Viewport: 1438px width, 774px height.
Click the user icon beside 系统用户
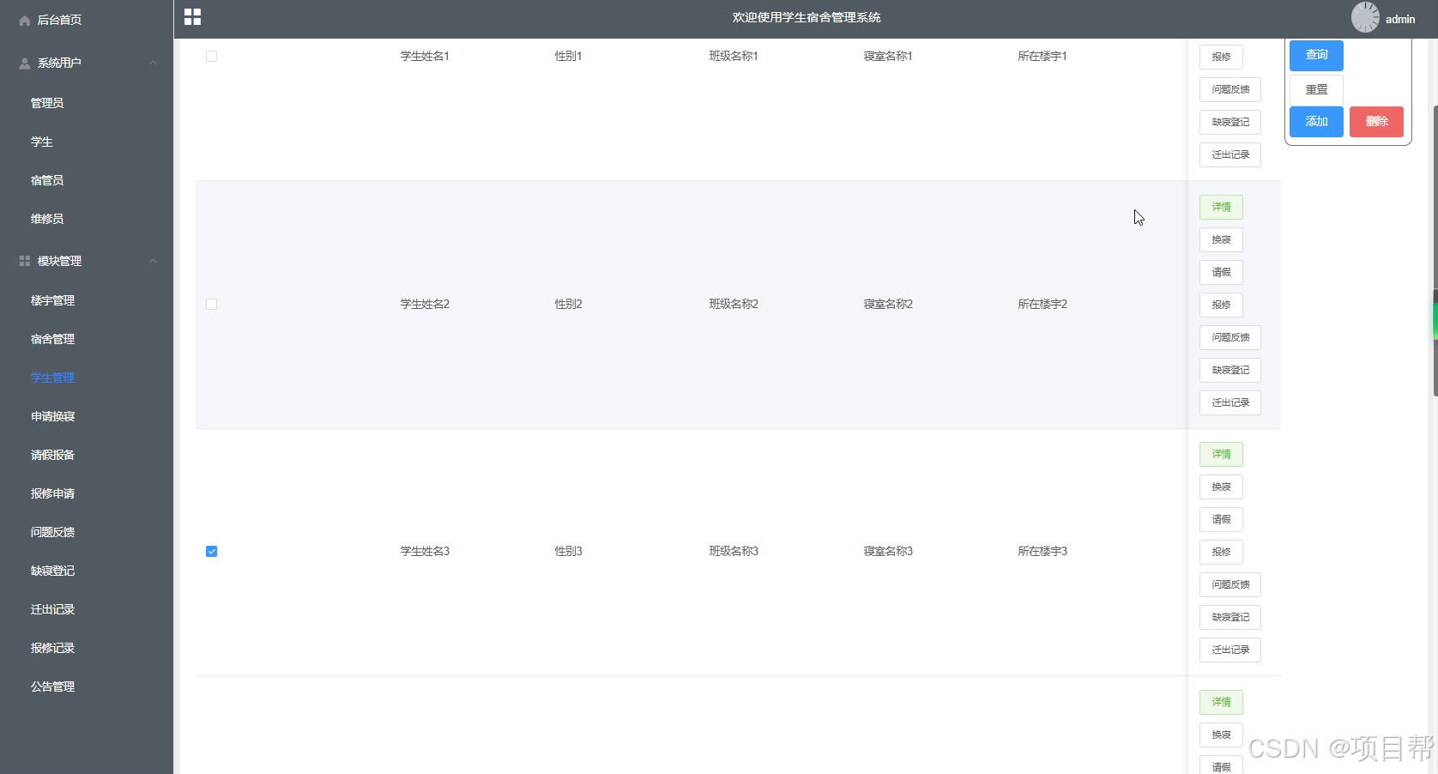coord(25,63)
